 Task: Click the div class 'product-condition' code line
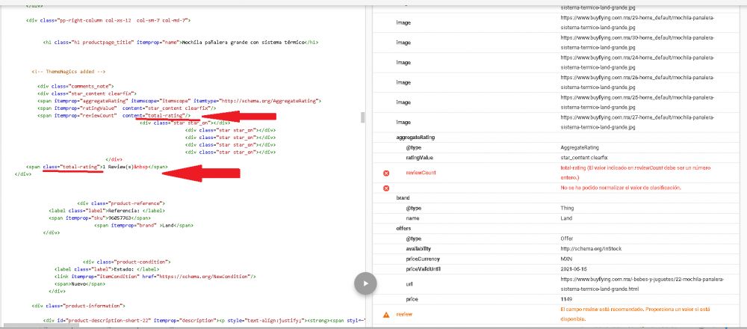coord(127,262)
